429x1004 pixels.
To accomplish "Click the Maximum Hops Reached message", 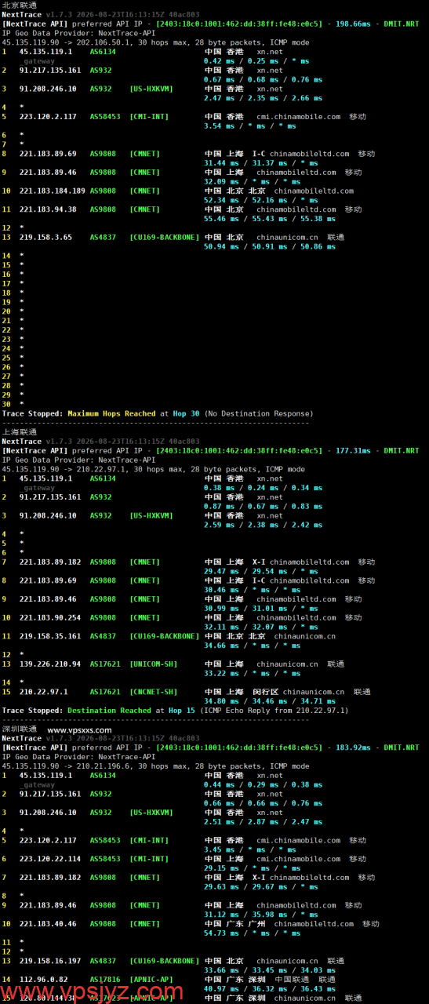I will click(x=111, y=413).
